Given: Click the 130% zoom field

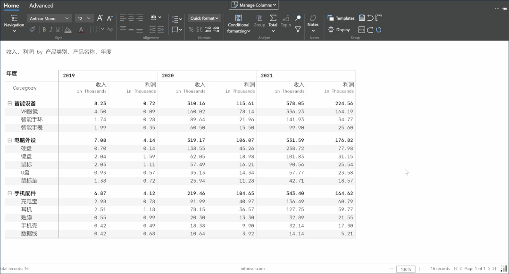Looking at the screenshot, I should pos(406,269).
